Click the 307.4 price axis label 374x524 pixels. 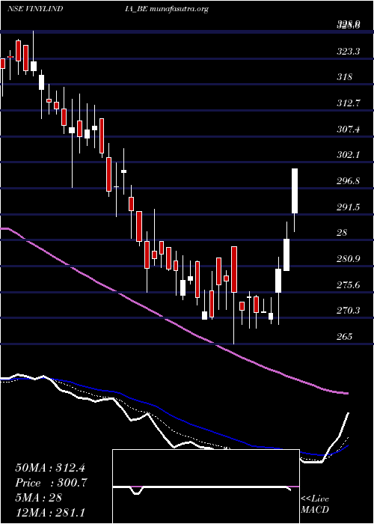pyautogui.click(x=349, y=129)
